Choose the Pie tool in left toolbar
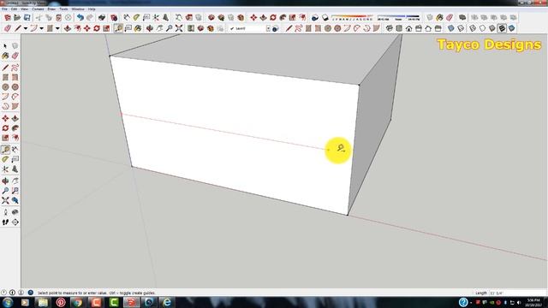This screenshot has height=308, width=548. 15,106
